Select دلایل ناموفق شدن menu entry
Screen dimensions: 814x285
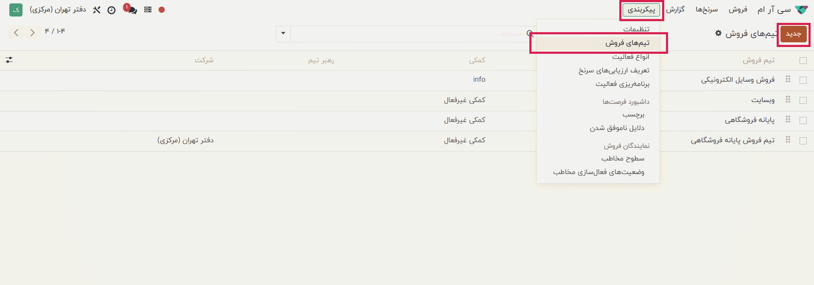[598, 128]
